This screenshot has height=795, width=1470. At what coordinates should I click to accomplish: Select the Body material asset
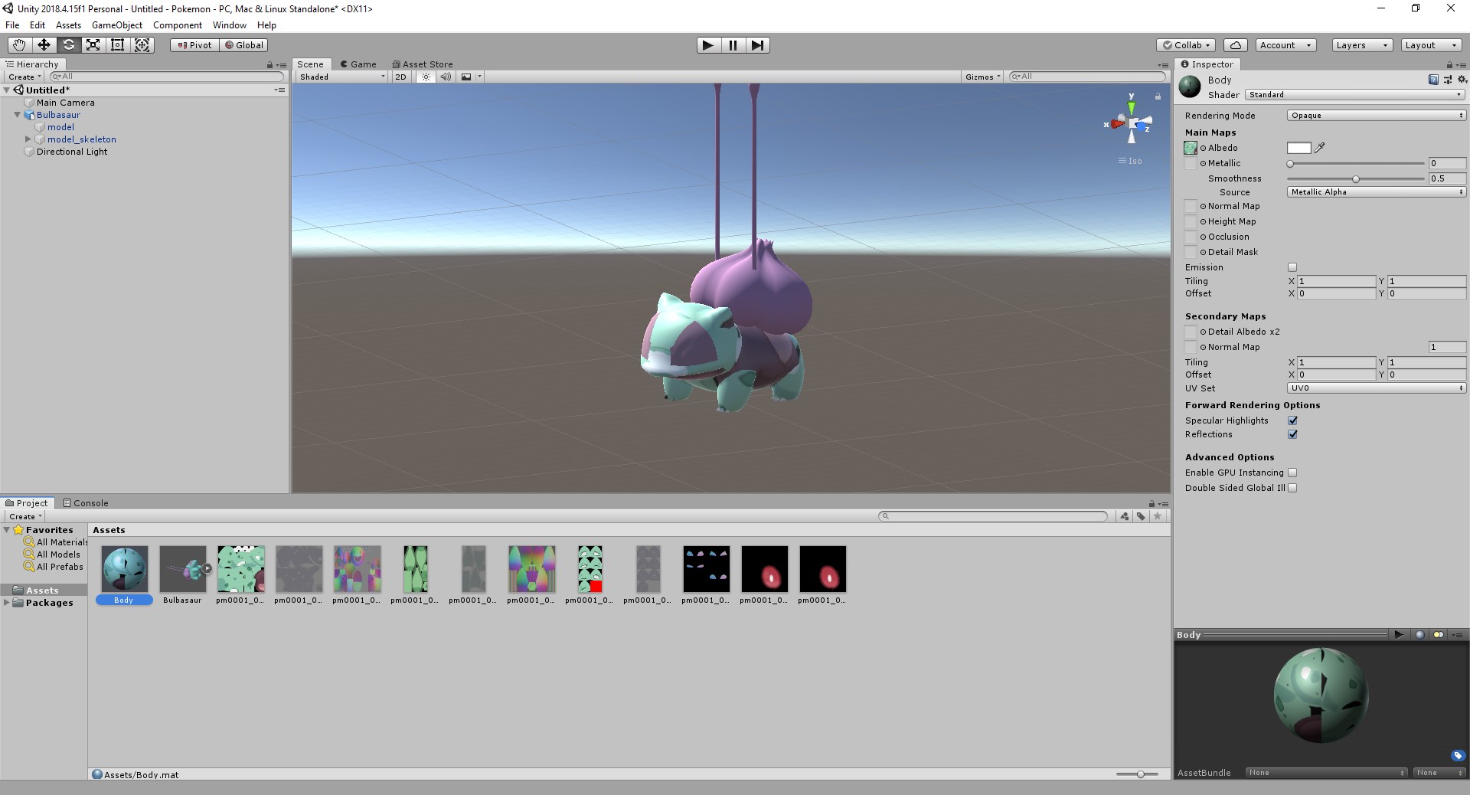(124, 574)
